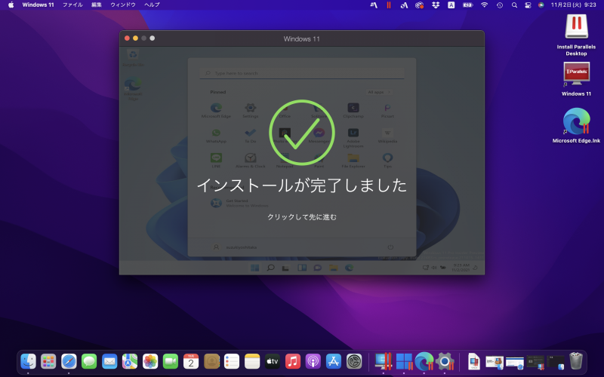Open the Windows 11 app menu

tap(39, 5)
